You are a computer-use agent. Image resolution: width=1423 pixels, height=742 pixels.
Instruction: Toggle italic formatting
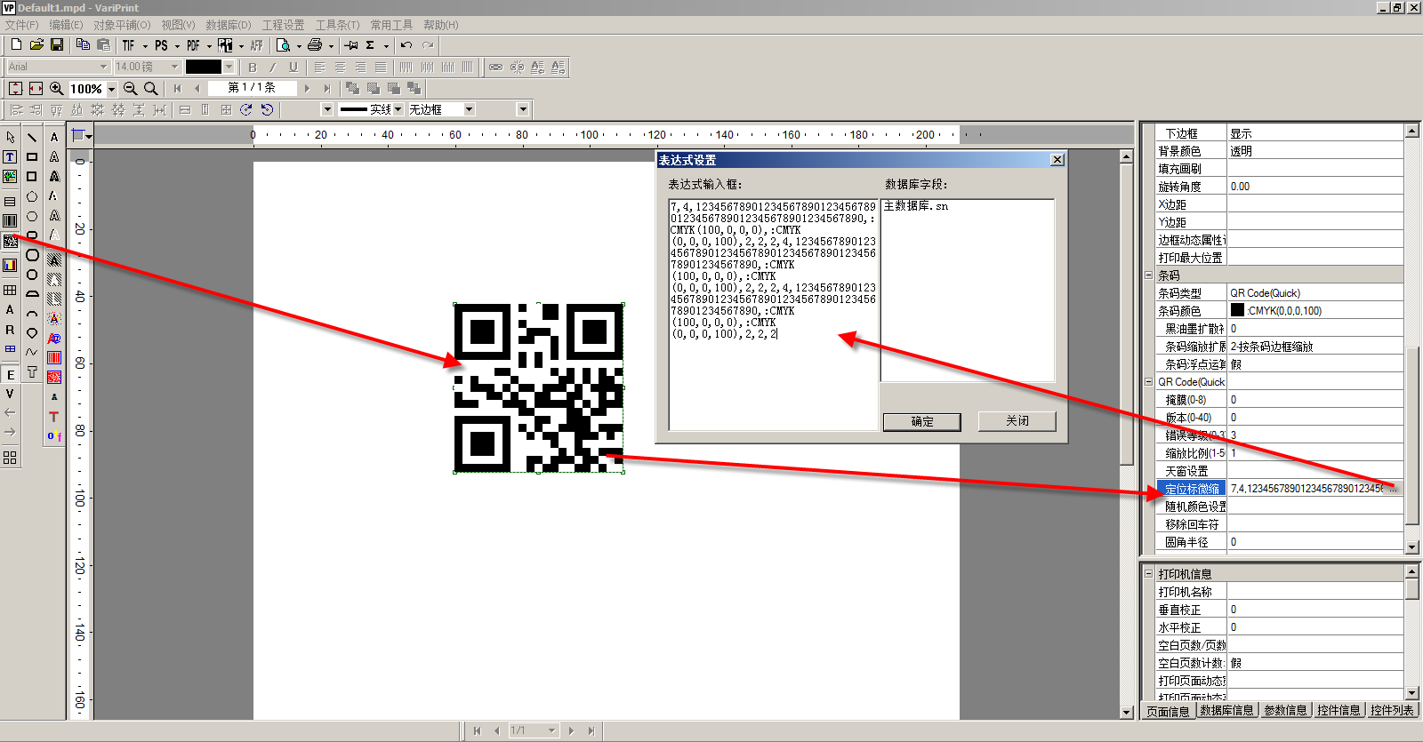[273, 67]
